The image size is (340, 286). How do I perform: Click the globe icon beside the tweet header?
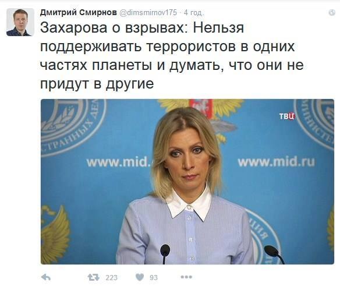coord(332,13)
